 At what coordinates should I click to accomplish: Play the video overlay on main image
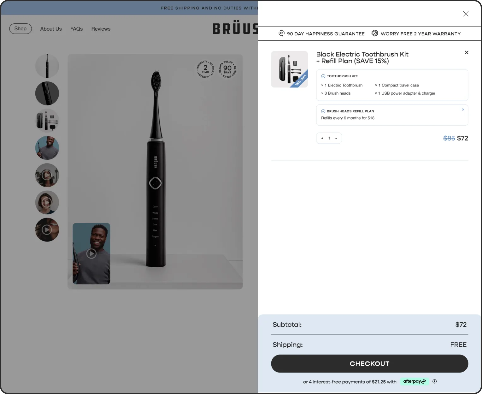[91, 254]
